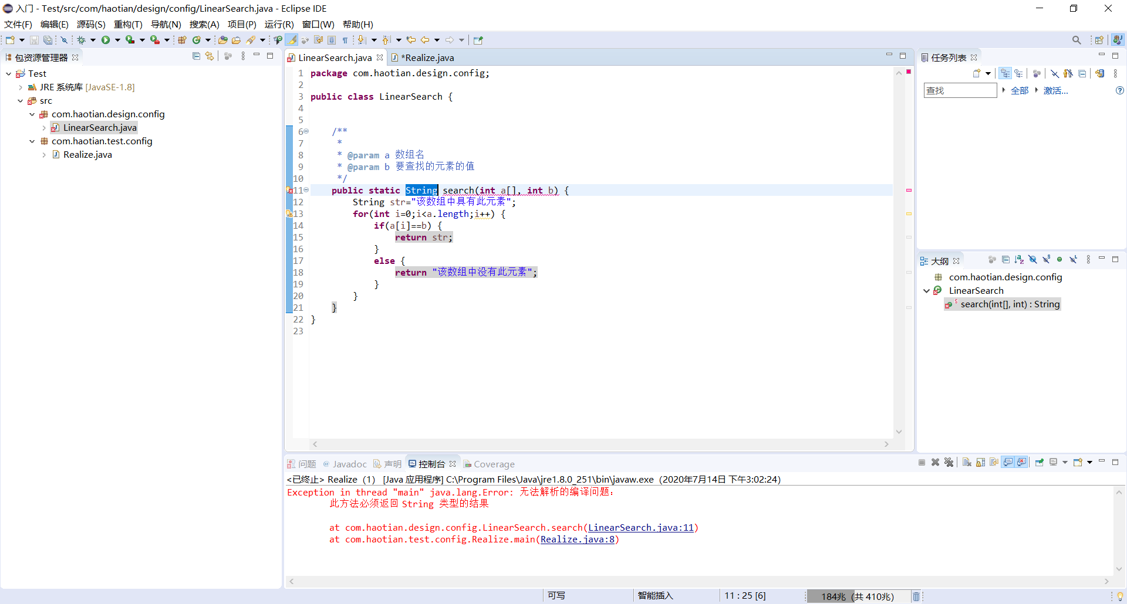The width and height of the screenshot is (1127, 604).
Task: Toggle Hide Static Members in outline
Action: coord(1046,260)
